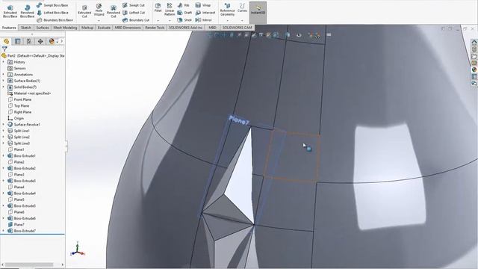The width and height of the screenshot is (478, 269).
Task: Open SOLIDWORKS Resources home in task pane
Action: (x=474, y=42)
